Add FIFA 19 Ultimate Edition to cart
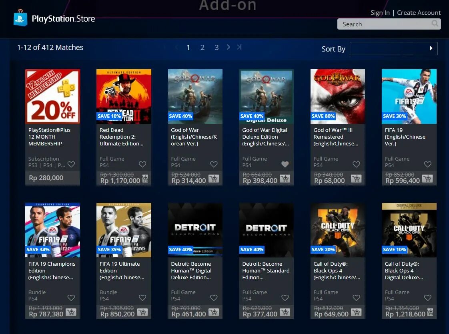 tap(142, 312)
